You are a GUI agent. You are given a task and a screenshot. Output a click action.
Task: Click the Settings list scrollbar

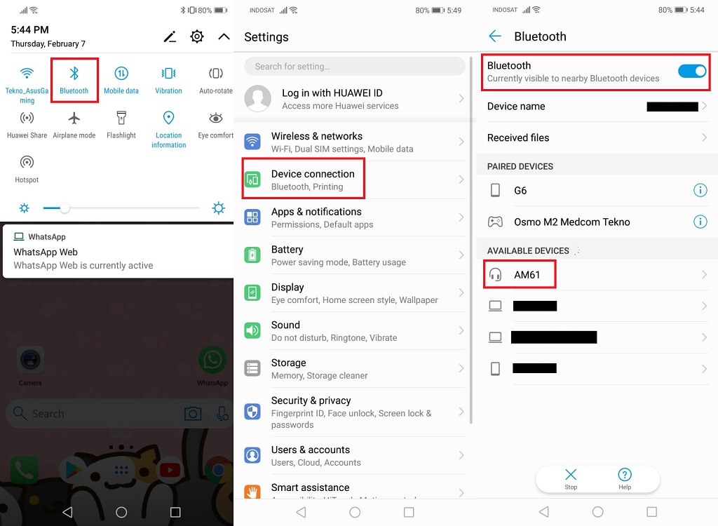(x=470, y=241)
